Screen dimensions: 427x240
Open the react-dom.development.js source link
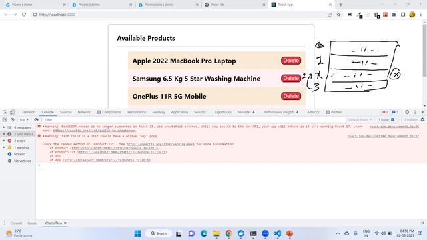click(x=394, y=127)
